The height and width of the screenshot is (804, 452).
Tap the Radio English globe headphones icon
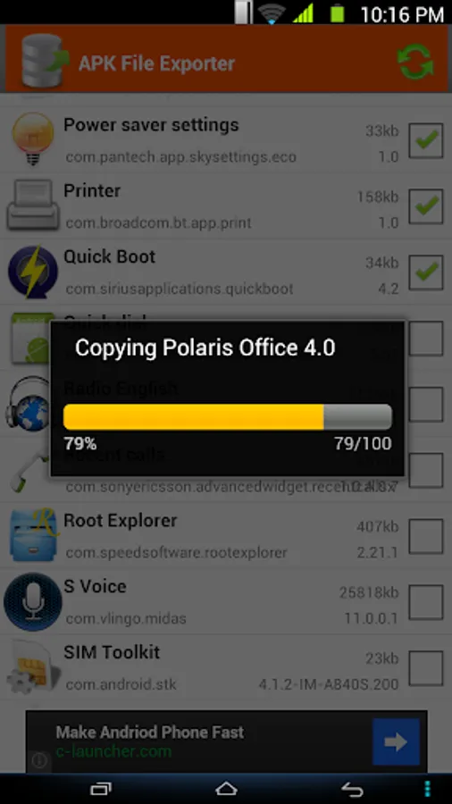click(28, 404)
